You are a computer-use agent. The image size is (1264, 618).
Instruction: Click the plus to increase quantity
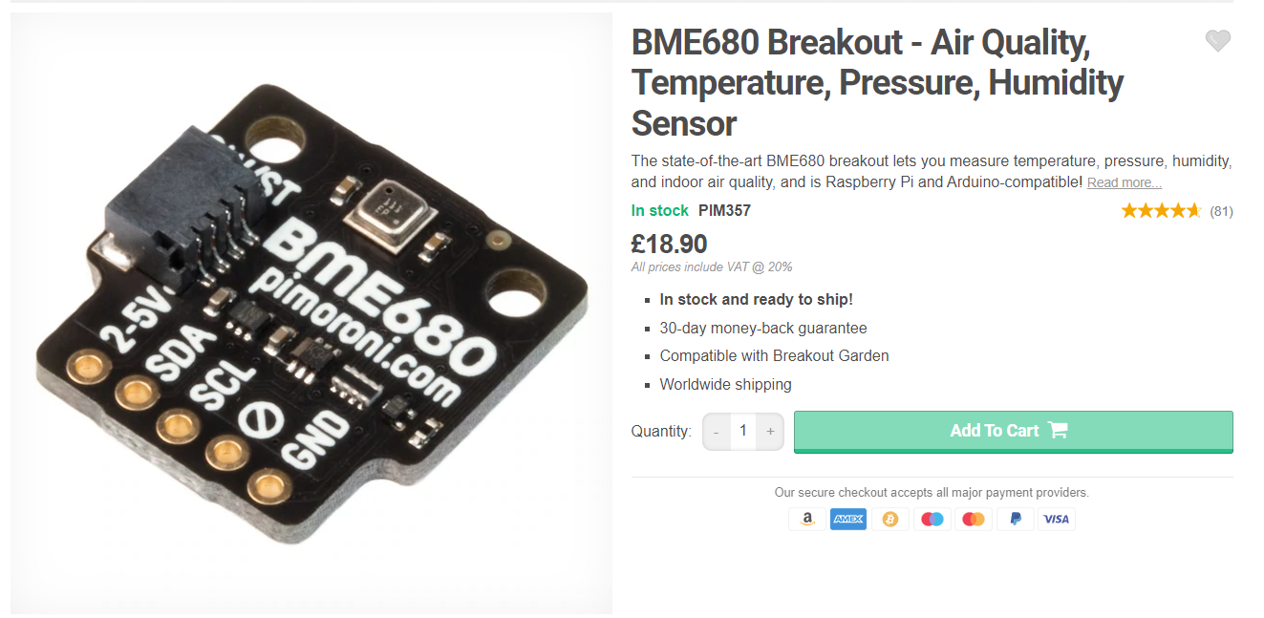(769, 431)
